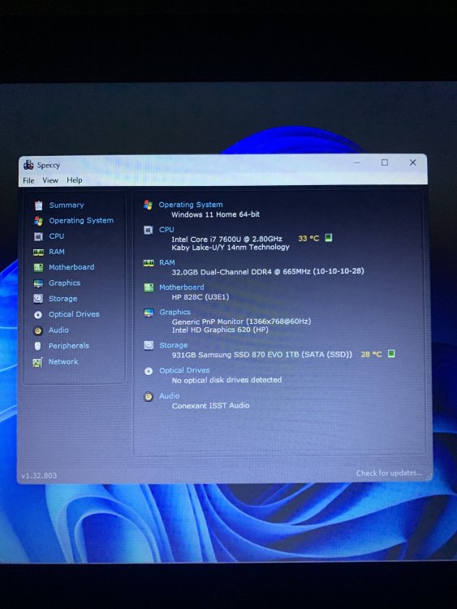Click the green CPU temperature indicator icon
This screenshot has height=609, width=457.
(x=329, y=238)
